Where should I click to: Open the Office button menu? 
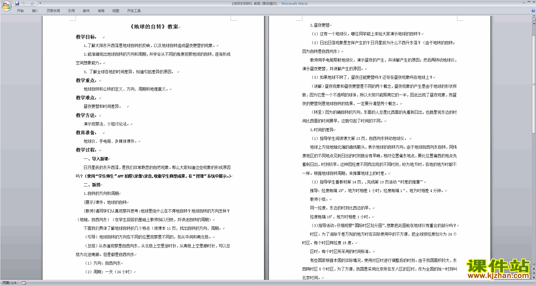click(x=6, y=6)
